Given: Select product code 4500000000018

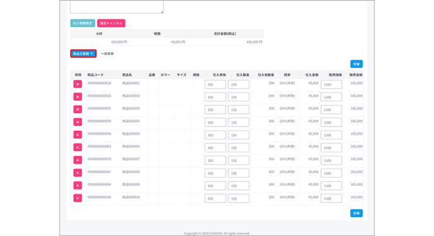Looking at the screenshot, I should pos(99,83).
